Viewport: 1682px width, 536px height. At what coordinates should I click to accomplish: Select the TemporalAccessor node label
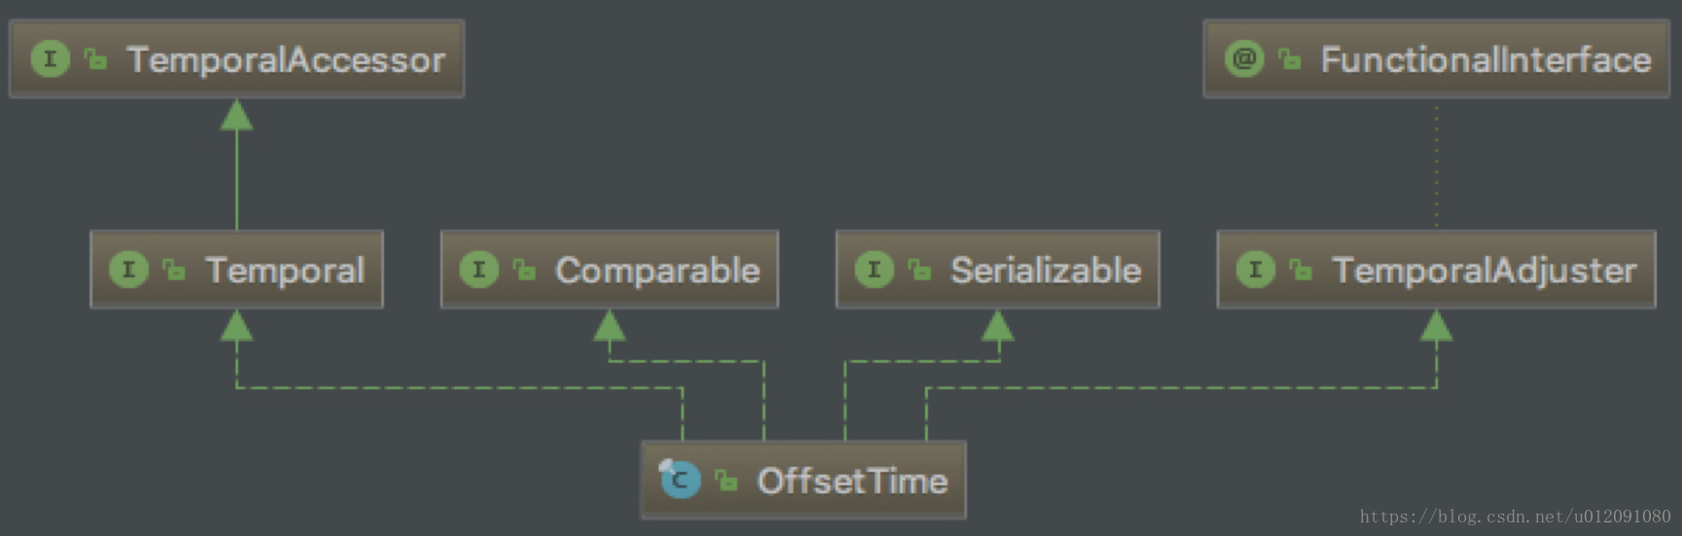point(286,60)
